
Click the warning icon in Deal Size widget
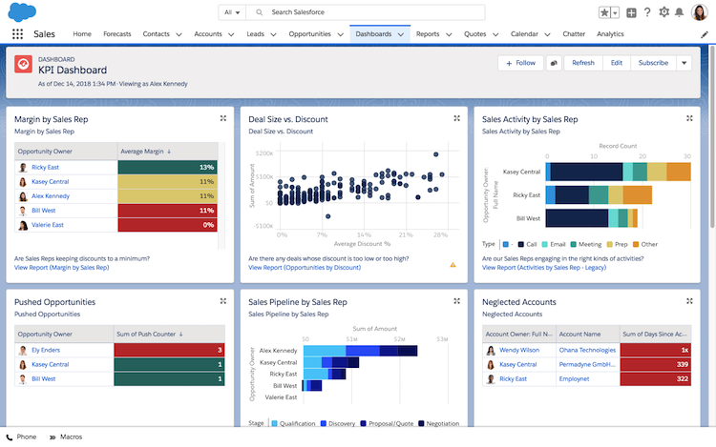(x=453, y=265)
